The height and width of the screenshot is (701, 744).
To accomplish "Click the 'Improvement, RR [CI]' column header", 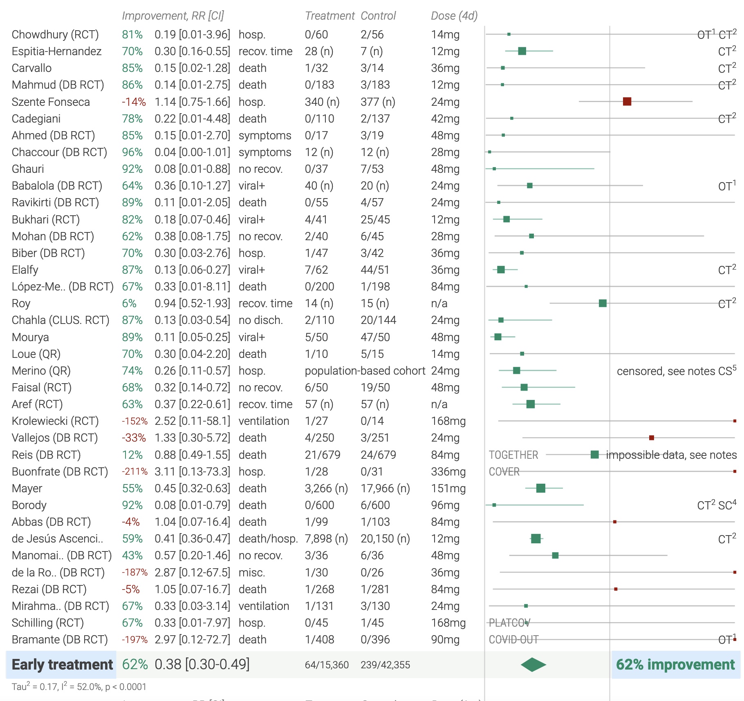I will click(x=173, y=16).
